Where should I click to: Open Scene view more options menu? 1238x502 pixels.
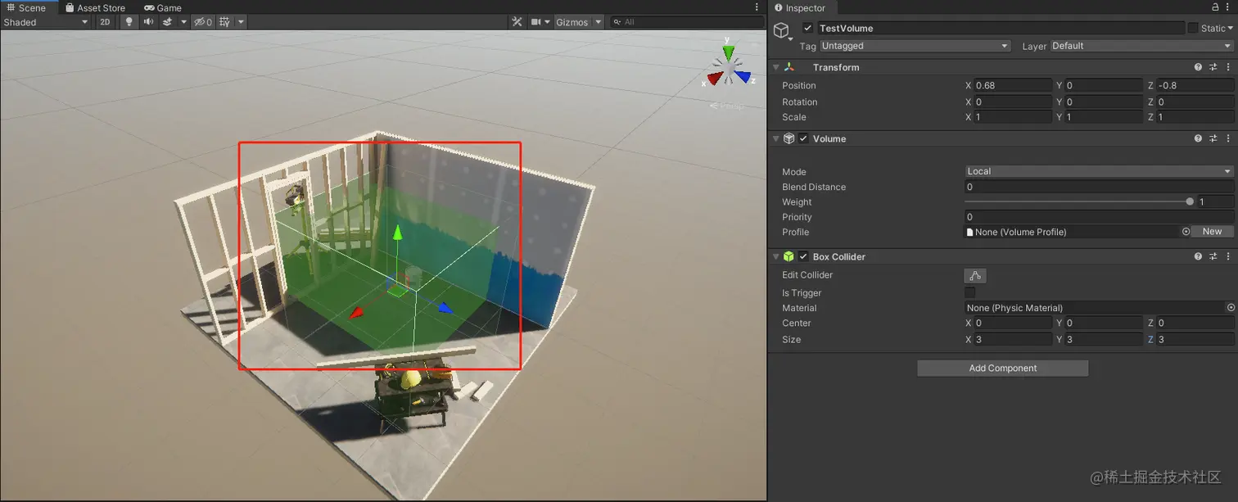click(757, 7)
